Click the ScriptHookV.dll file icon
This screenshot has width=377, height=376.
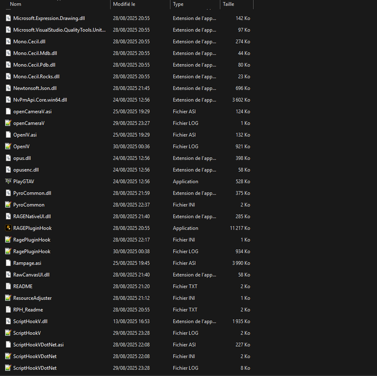click(8, 321)
